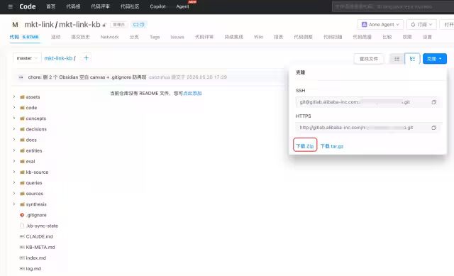Click the lock icon beside mkt-link-kb
Image resolution: width=454 pixels, height=276 pixels.
click(104, 25)
